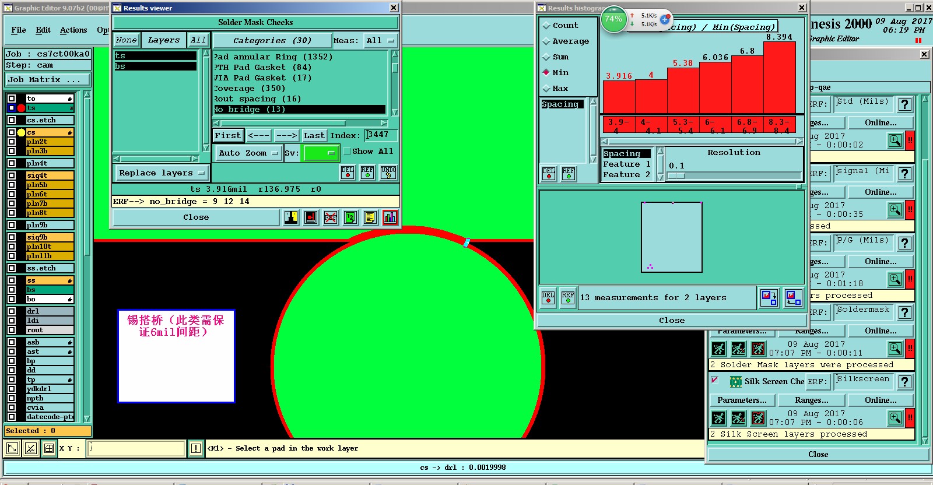933x485 pixels.
Task: Open the Edit menu
Action: point(43,30)
